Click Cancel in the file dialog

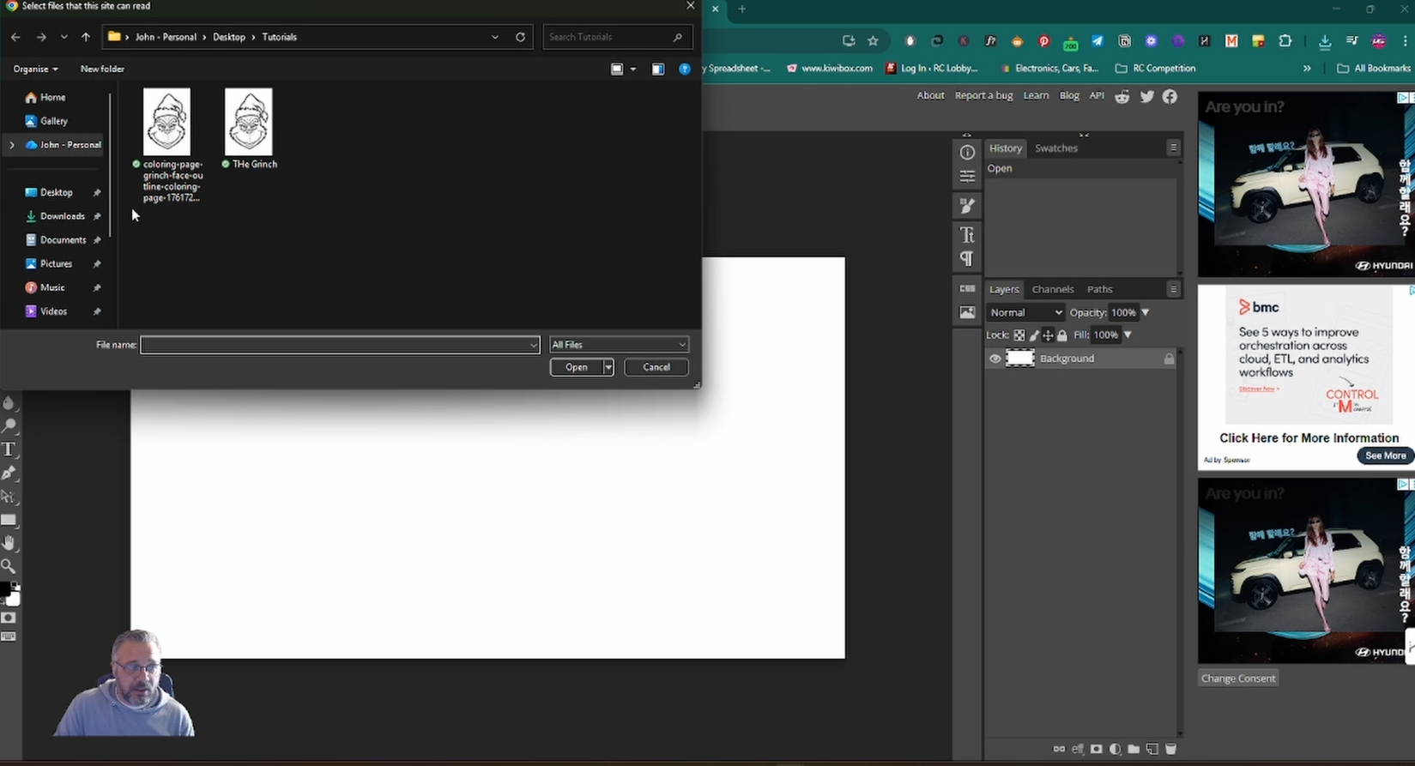point(656,367)
